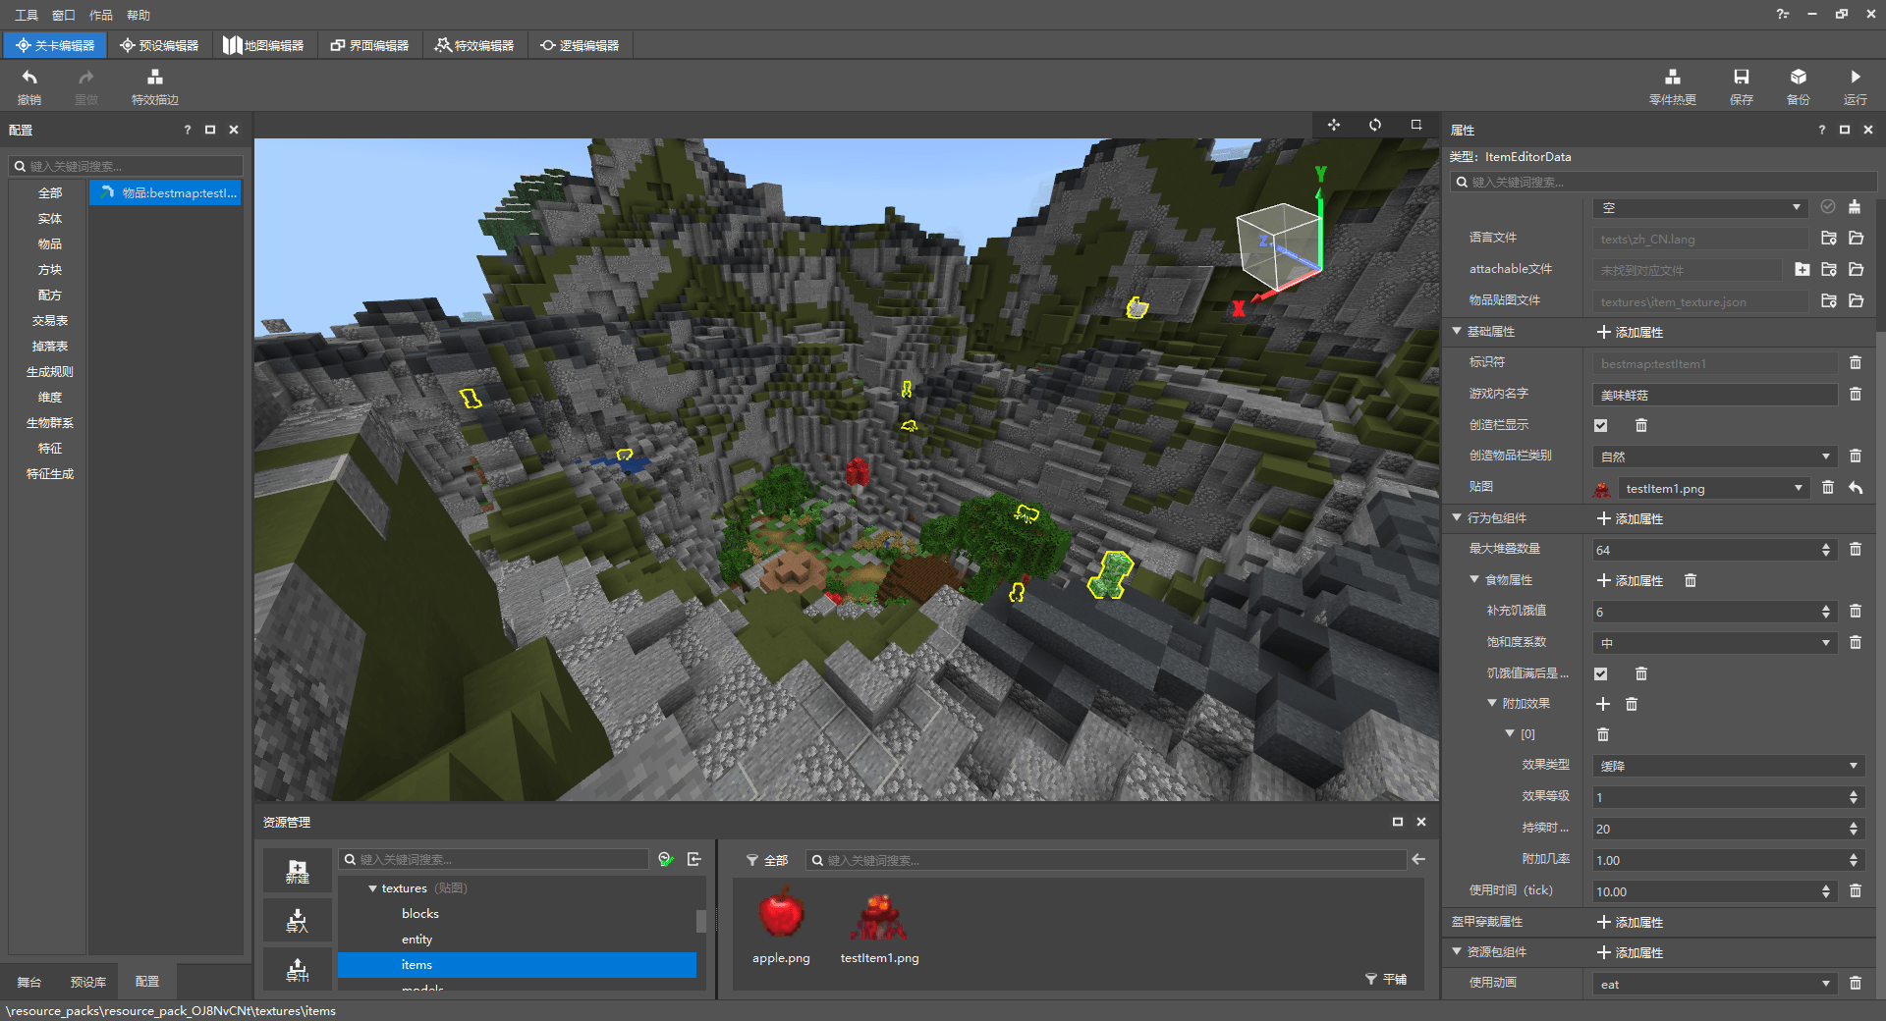This screenshot has height=1021, width=1886.
Task: Switch to 界面编辑器 tab
Action: 370,45
